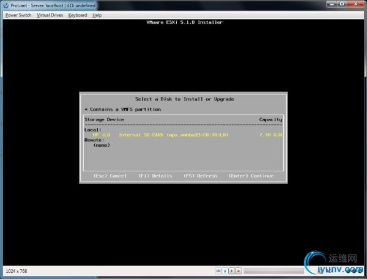Click the 7.48 GiB capacity value
Image resolution: width=367 pixels, height=279 pixels.
coord(270,135)
